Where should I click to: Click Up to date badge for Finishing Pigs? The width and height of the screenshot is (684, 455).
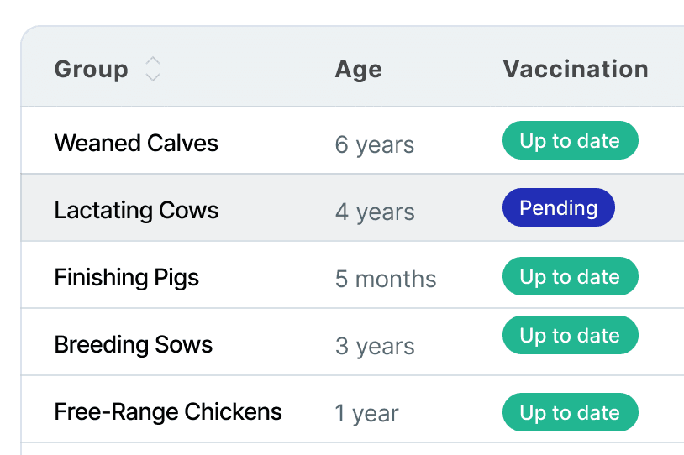point(571,276)
